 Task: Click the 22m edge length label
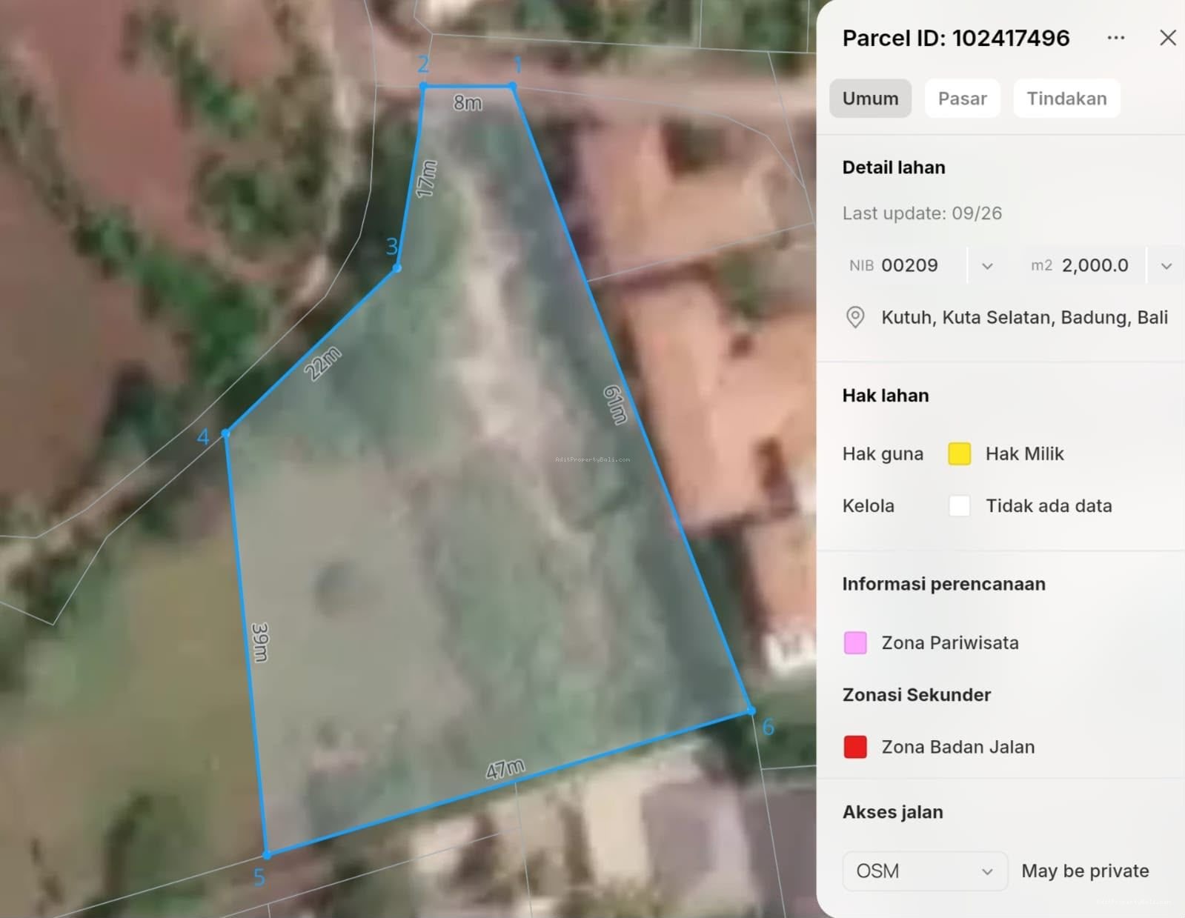pos(322,363)
